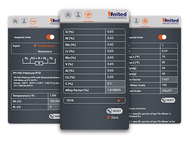The height and width of the screenshot is (142, 190).
Task: Click RESET button in center panel
Action: (x=114, y=111)
